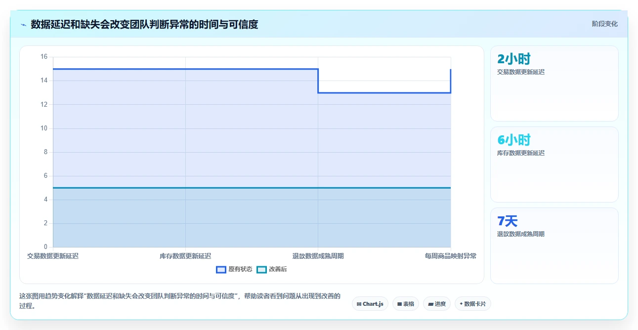The image size is (638, 330).
Task: Click x-axis label 库存数据更新延迟
Action: click(185, 256)
